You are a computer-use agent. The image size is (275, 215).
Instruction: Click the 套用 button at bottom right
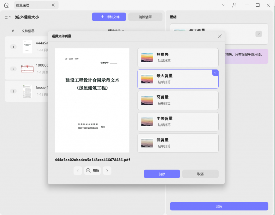(x=219, y=206)
